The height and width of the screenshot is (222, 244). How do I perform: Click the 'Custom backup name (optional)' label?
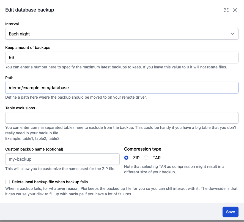tap(34, 149)
